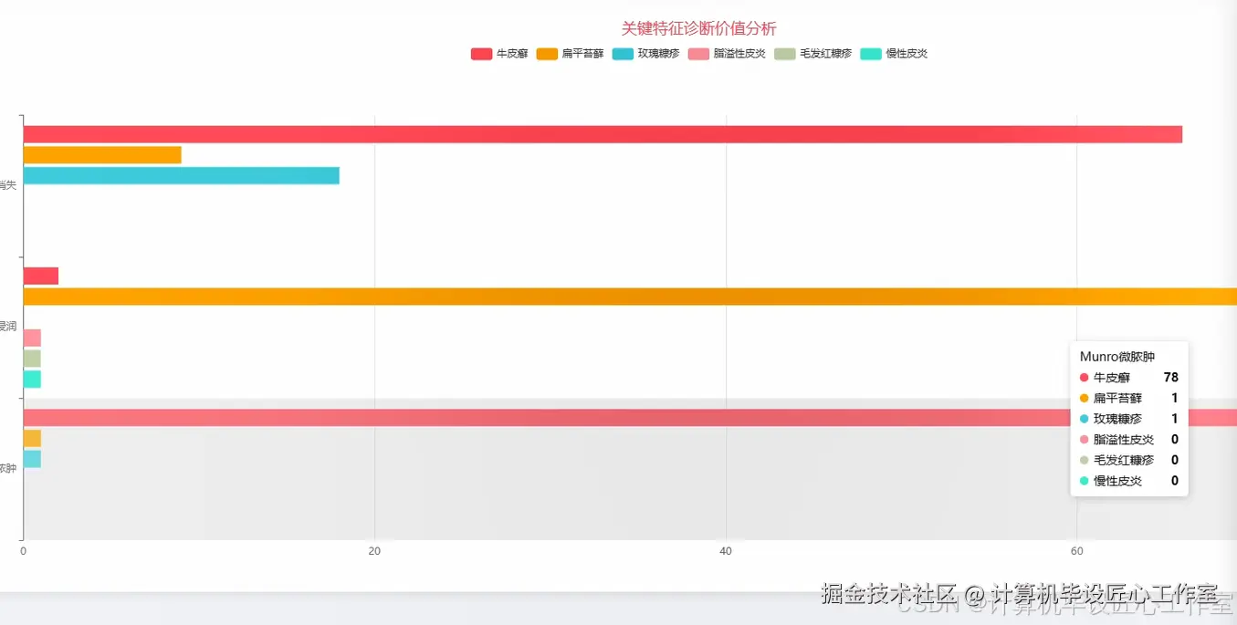Click the tooltip value 0 for 慢性皮炎
1237x625 pixels.
tap(1175, 481)
